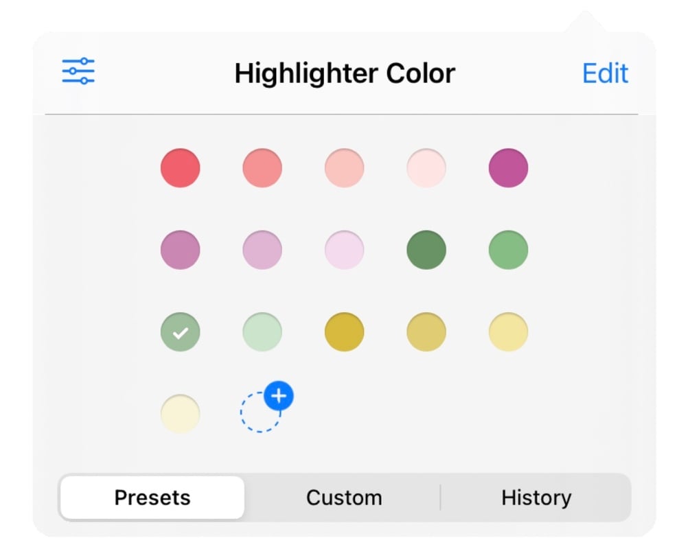Screen dimensions: 690x560
Task: Open the History tab
Action: pyautogui.click(x=536, y=498)
